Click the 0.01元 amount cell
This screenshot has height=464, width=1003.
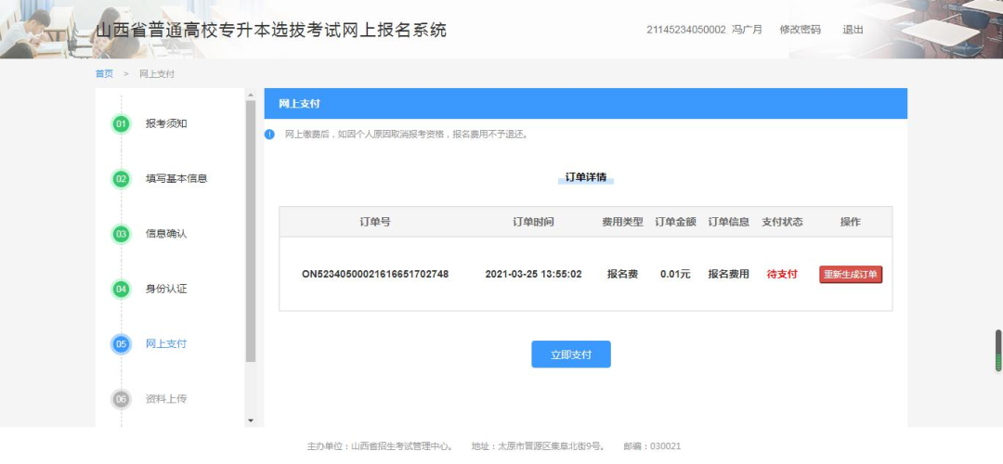[x=675, y=274]
